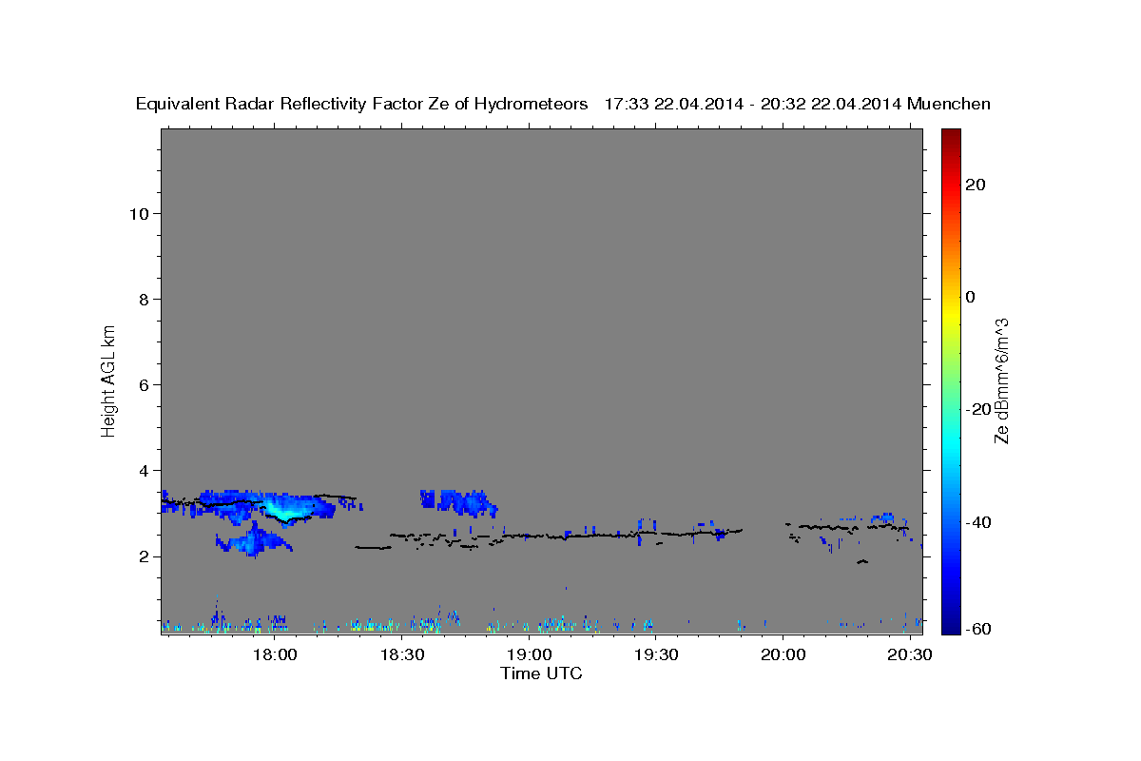The height and width of the screenshot is (761, 1141).
Task: Click the height tick label '10'
Action: (139, 213)
